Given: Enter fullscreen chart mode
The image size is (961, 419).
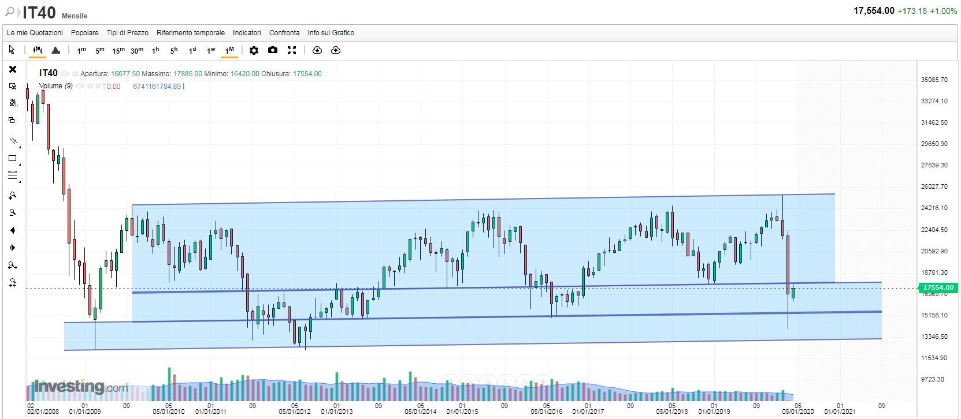Looking at the screenshot, I should (292, 50).
